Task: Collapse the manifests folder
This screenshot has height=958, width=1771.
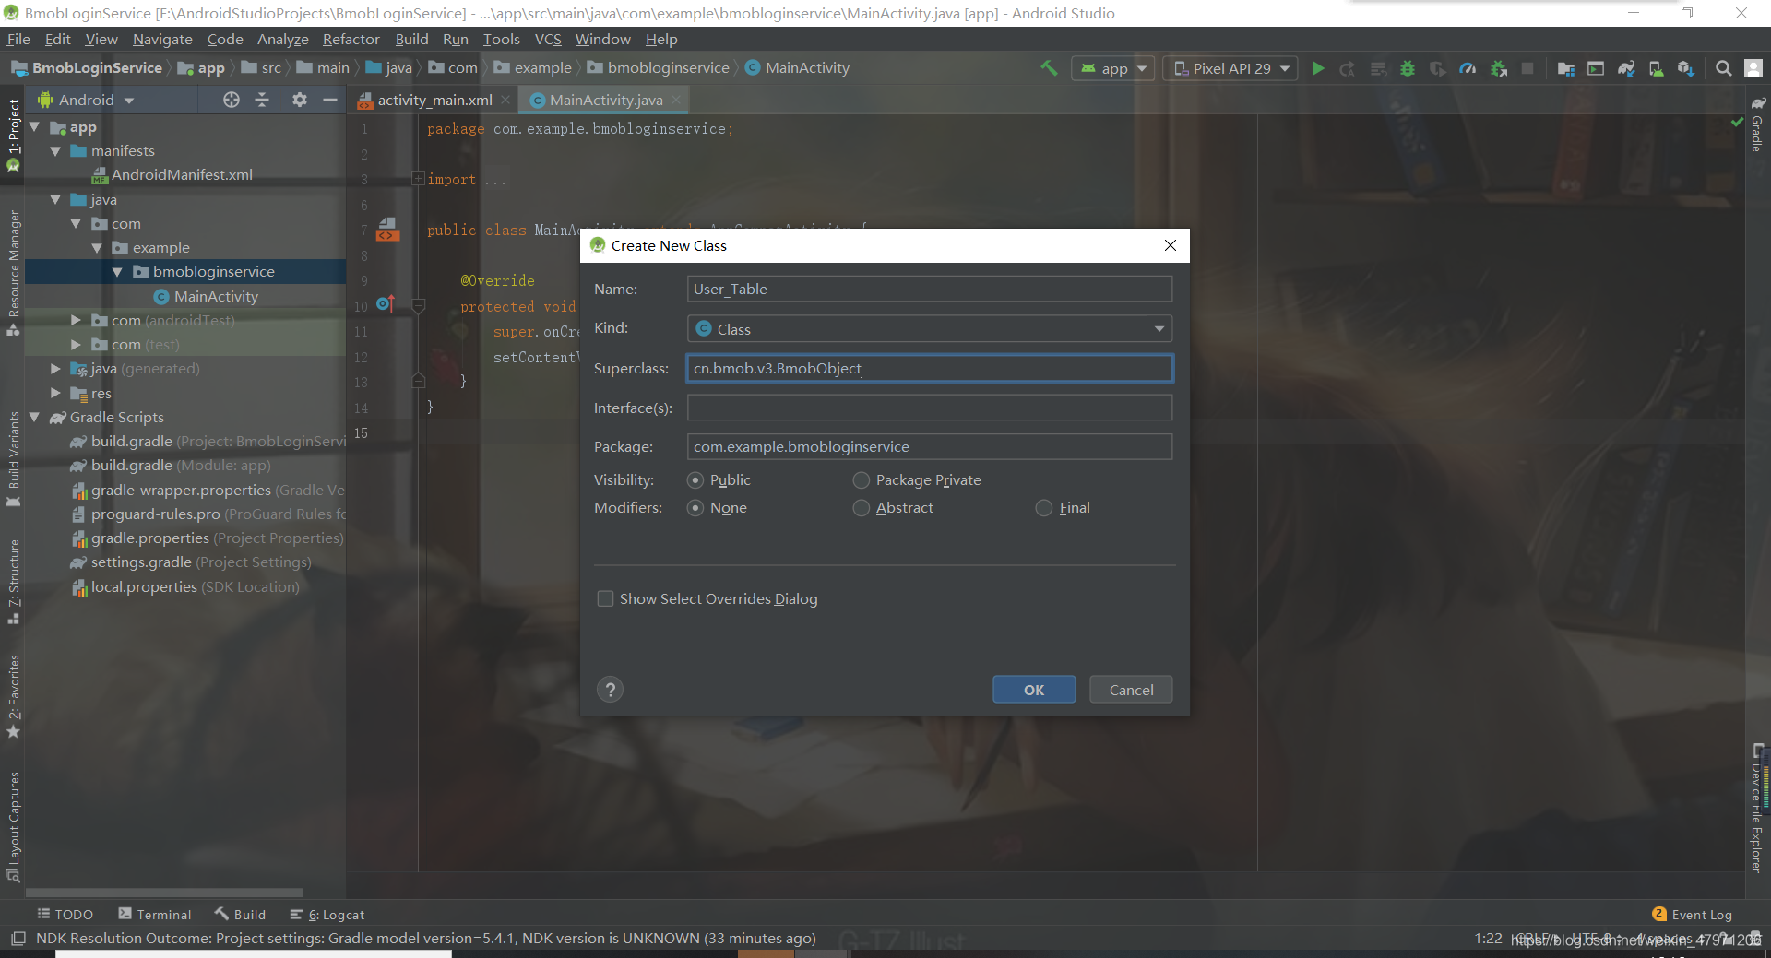Action: (x=55, y=150)
